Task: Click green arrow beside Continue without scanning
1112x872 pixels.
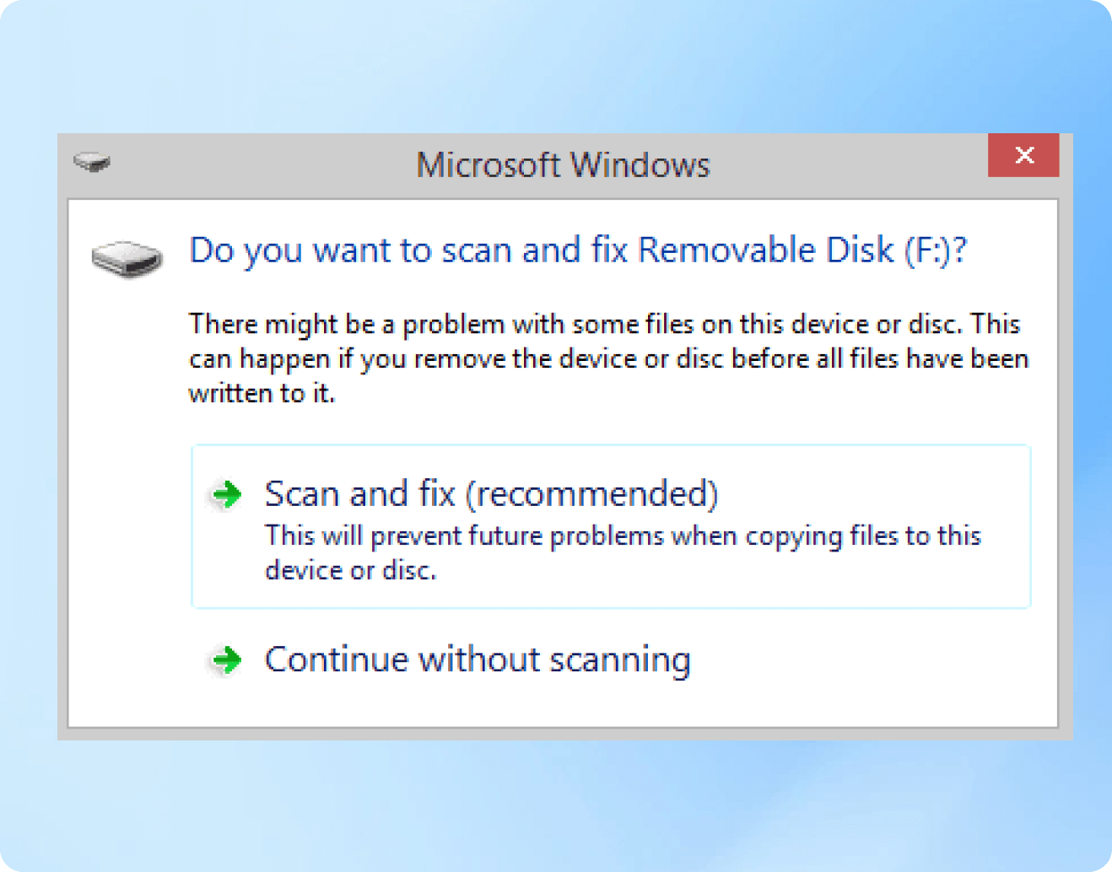Action: pos(226,659)
